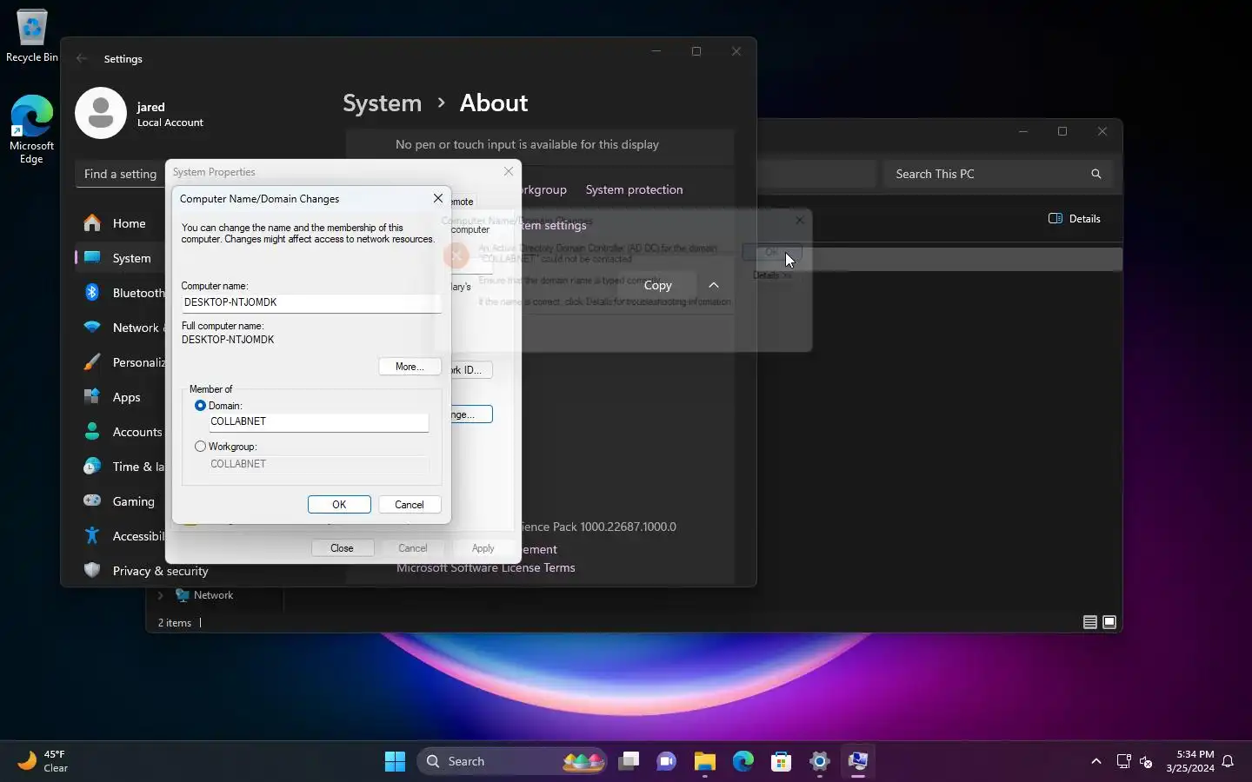Open Settings gear icon on the taskbar

pos(820,761)
